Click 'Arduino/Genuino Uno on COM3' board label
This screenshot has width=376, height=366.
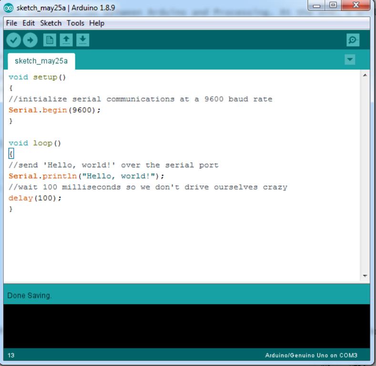coord(311,355)
